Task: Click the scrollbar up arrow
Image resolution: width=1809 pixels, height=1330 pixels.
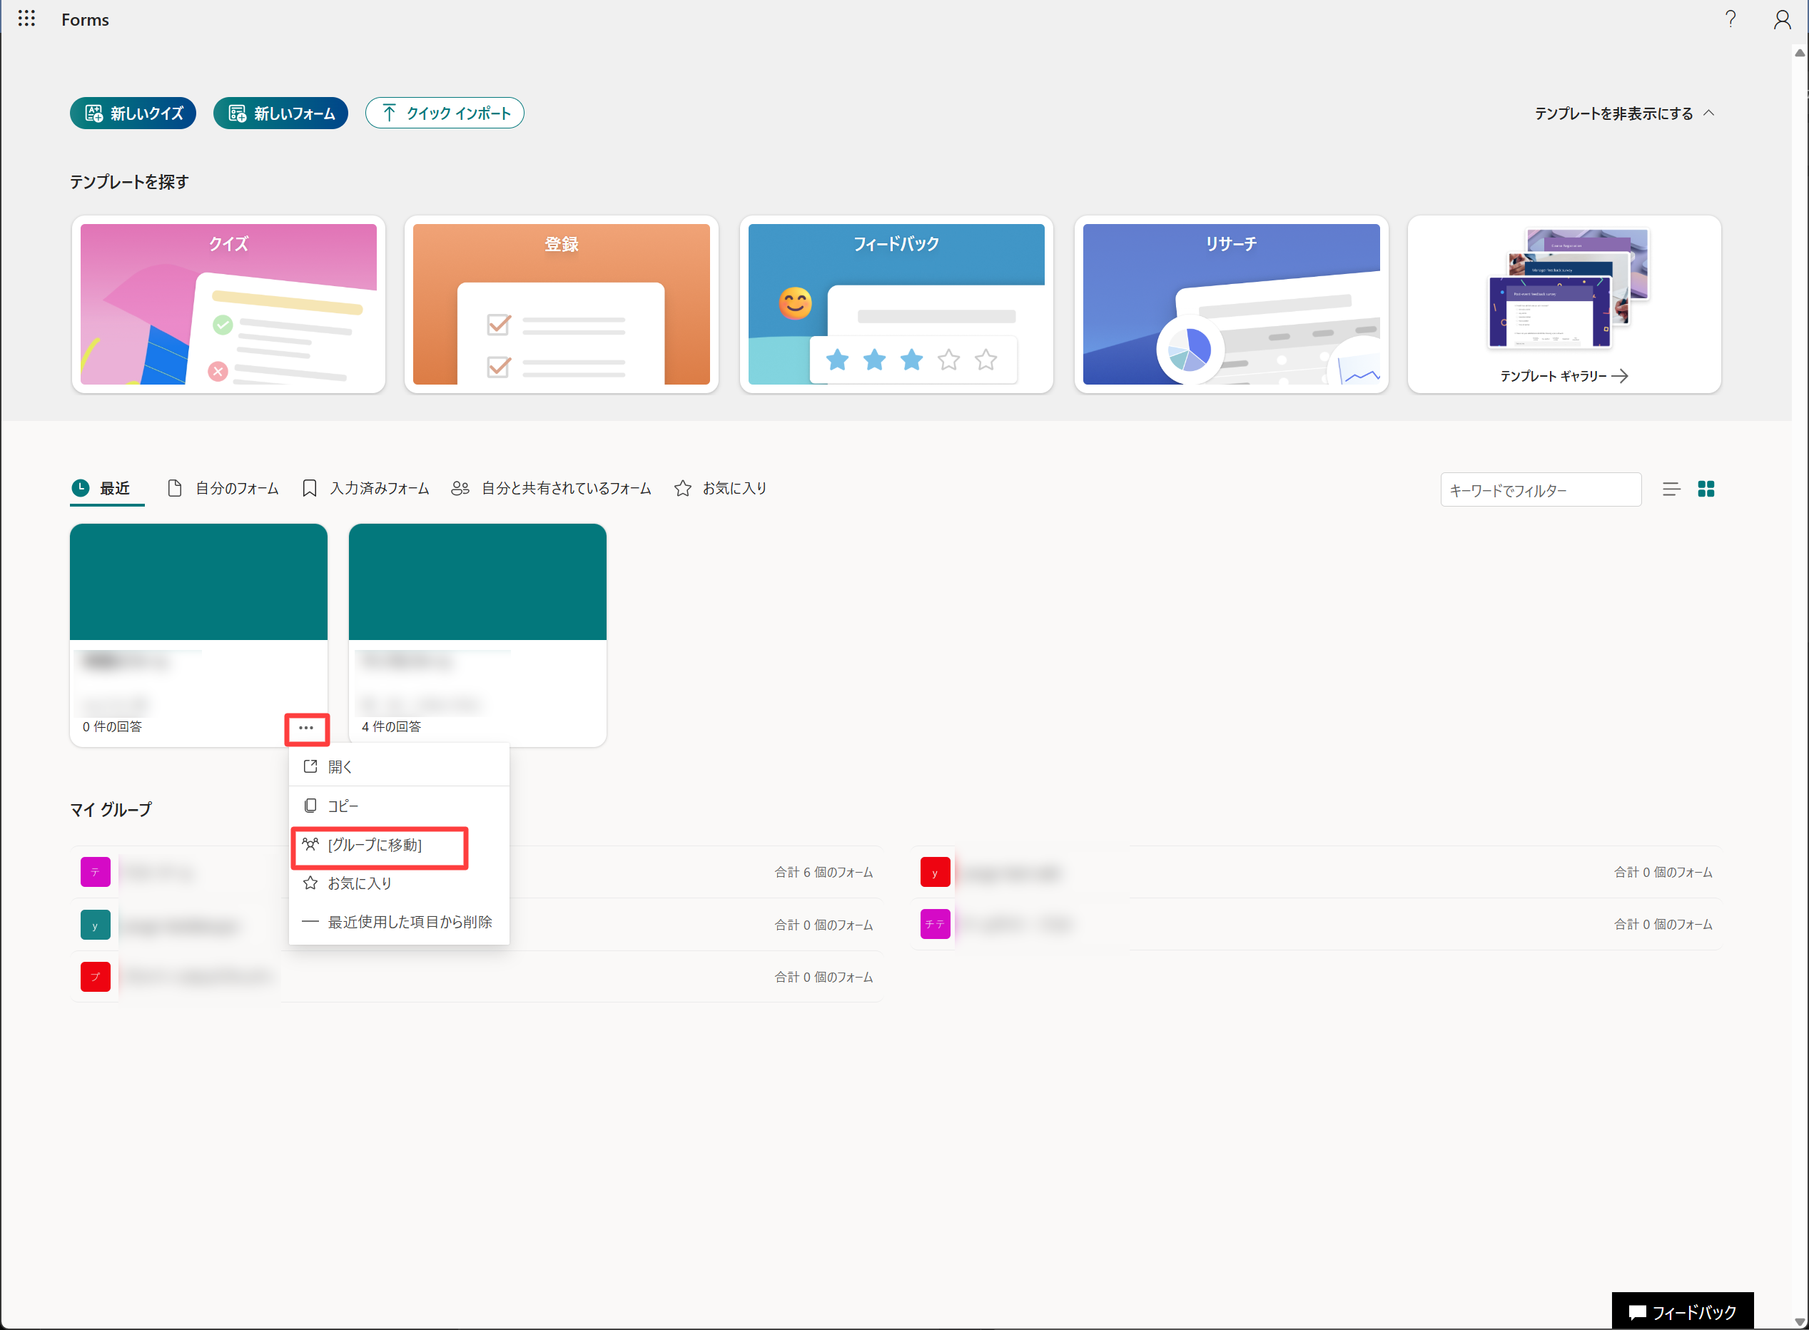Action: pyautogui.click(x=1799, y=53)
